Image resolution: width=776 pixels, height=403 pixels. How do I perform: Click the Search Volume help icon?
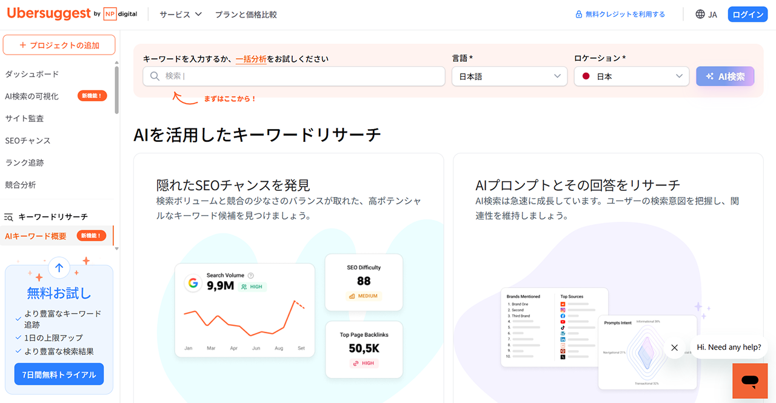pyautogui.click(x=250, y=275)
